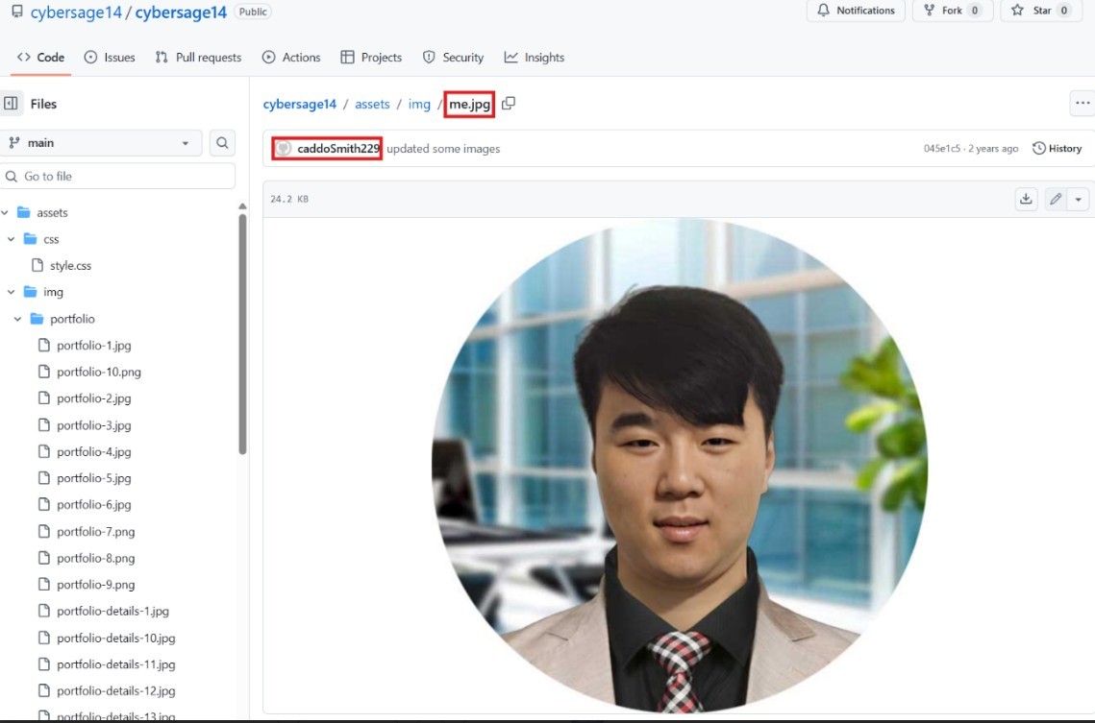This screenshot has width=1095, height=723.
Task: Click the caddoSmith229 avatar icon
Action: [x=283, y=148]
